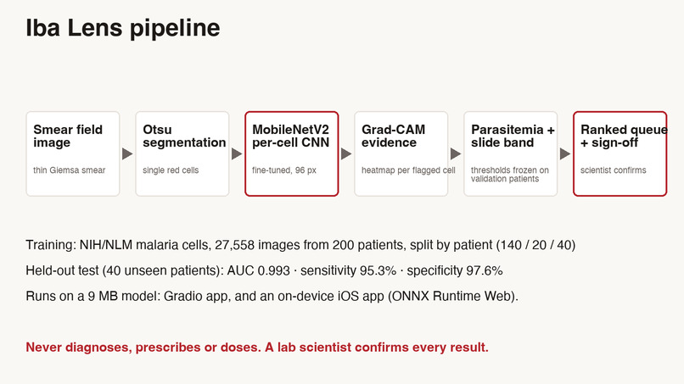Click the 'heatmap per flagged cell' subtitle
This screenshot has width=684, height=384.
pyautogui.click(x=408, y=170)
